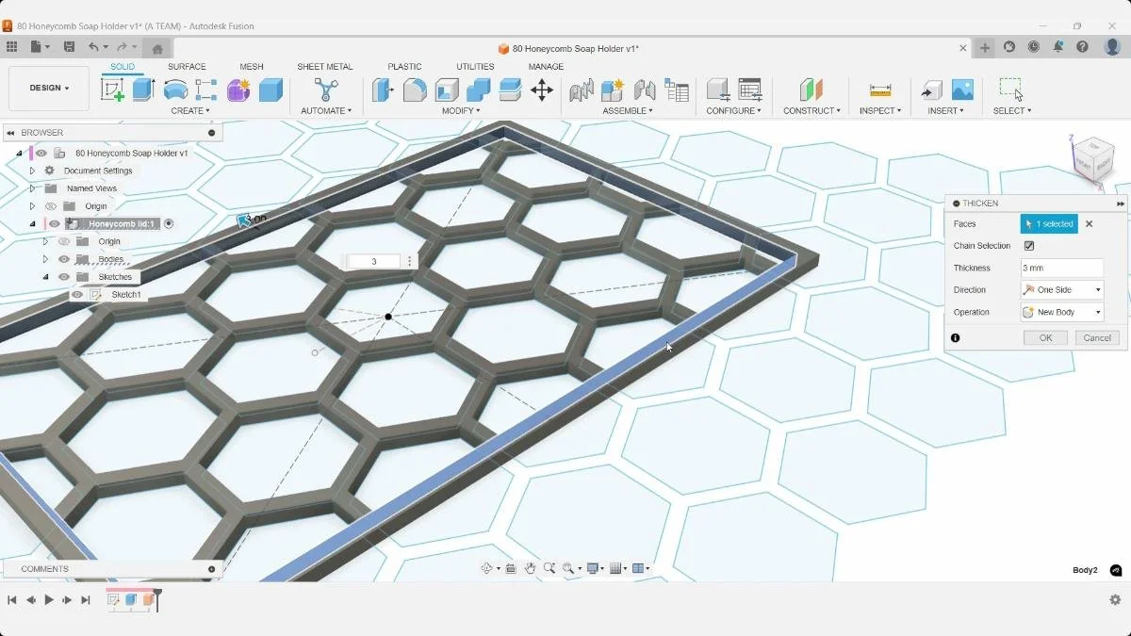Confirm Thicken with the OK button
Screen dimensions: 1131x636
(x=1045, y=338)
